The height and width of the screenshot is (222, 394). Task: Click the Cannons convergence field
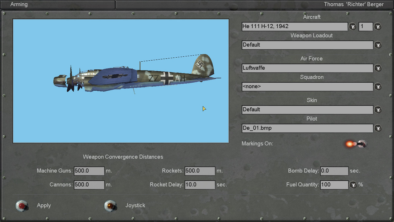coord(89,185)
